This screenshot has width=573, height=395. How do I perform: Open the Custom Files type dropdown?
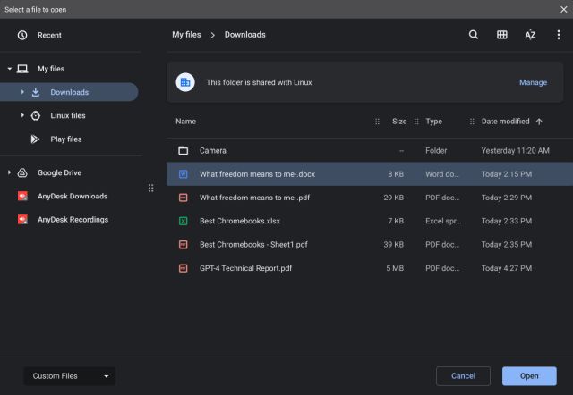(69, 376)
